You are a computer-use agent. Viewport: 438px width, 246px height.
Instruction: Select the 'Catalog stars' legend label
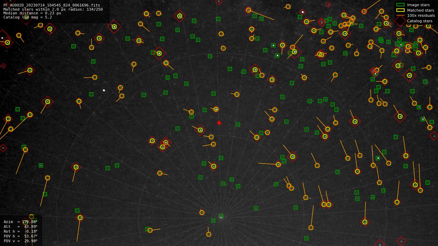point(420,21)
